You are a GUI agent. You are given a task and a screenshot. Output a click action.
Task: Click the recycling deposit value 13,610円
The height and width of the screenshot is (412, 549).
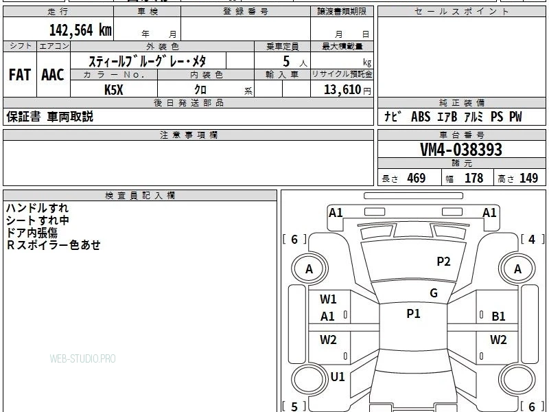point(347,90)
